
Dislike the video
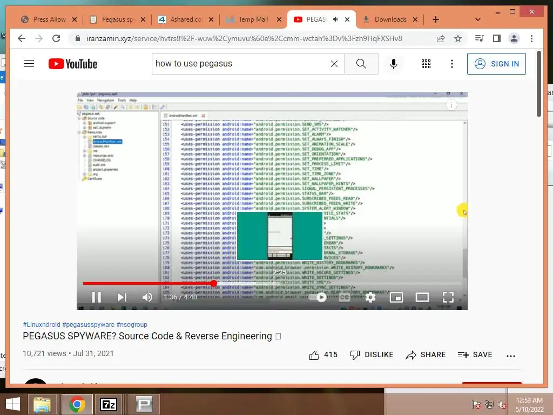[x=372, y=354]
